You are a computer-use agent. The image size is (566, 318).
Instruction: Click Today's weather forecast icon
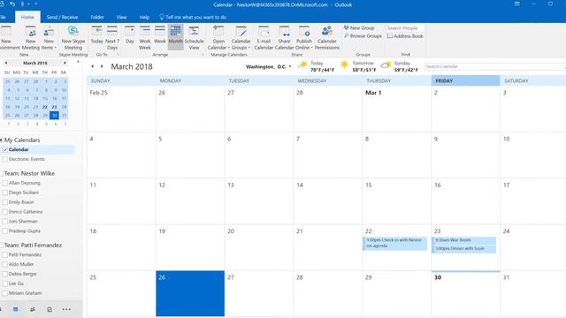[302, 64]
